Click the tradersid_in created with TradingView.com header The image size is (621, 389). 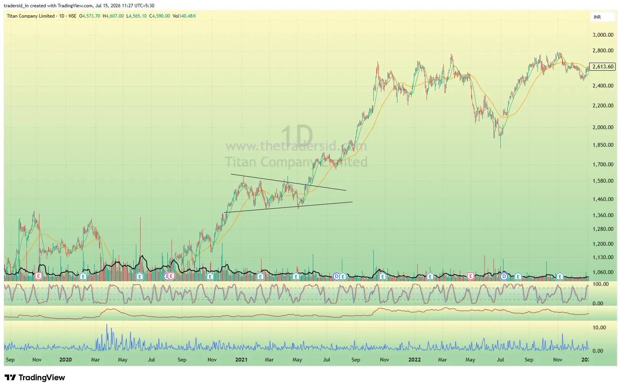coord(79,6)
